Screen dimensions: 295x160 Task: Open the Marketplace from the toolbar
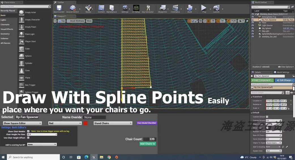tap(112, 8)
